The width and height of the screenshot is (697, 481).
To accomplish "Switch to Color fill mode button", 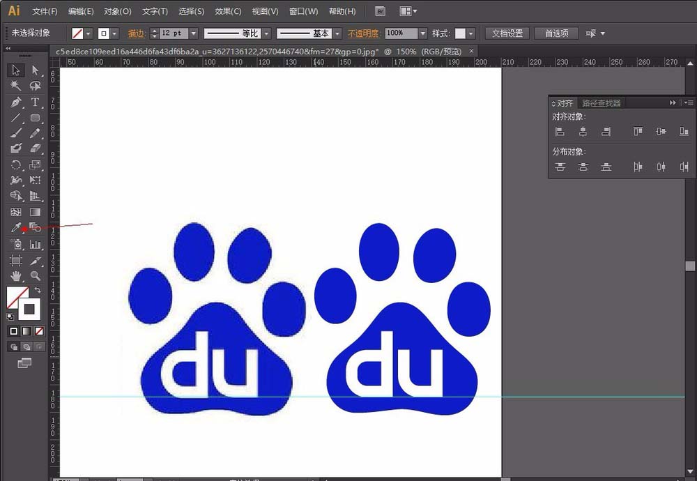I will 14,331.
